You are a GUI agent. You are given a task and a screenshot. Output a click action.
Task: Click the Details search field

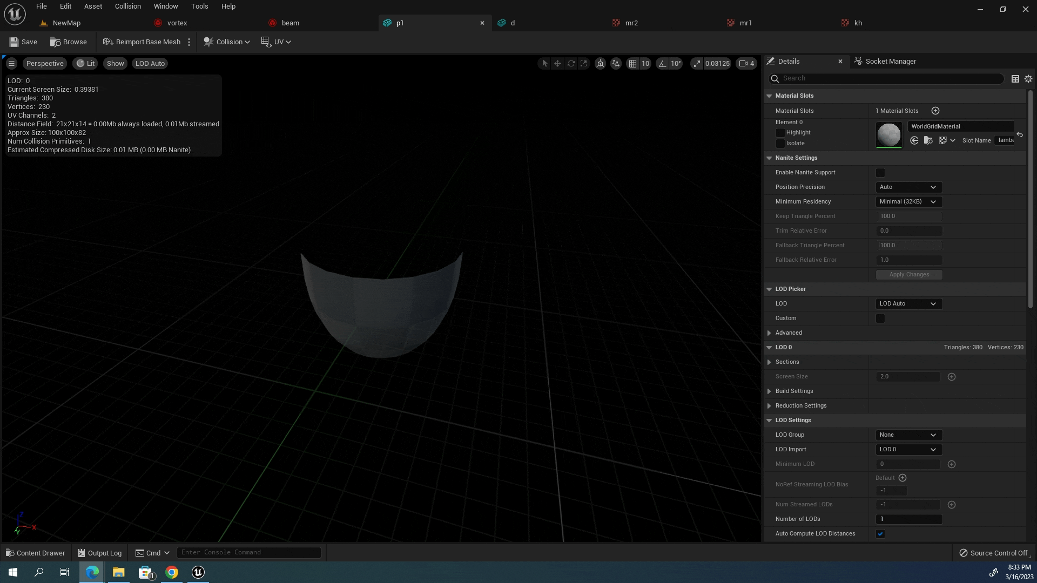(886, 79)
